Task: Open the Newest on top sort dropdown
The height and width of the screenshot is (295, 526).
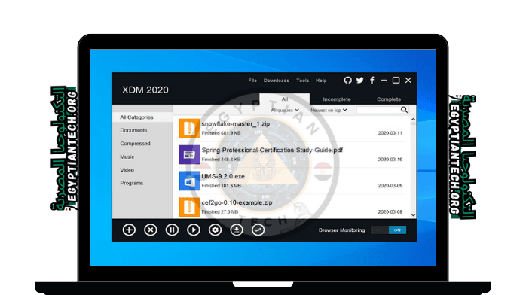Action: pyautogui.click(x=329, y=110)
